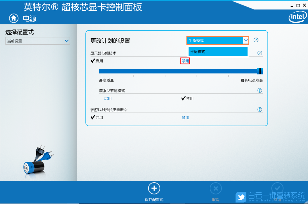Click the 应用 circular checkmark icon
This screenshot has height=204, width=308.
click(x=277, y=188)
